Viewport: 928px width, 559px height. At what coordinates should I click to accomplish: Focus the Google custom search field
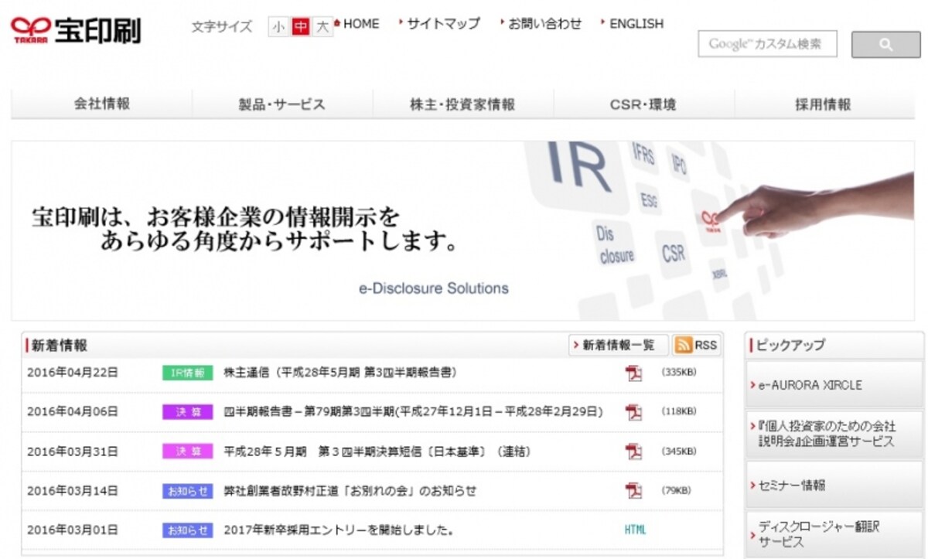(x=768, y=44)
